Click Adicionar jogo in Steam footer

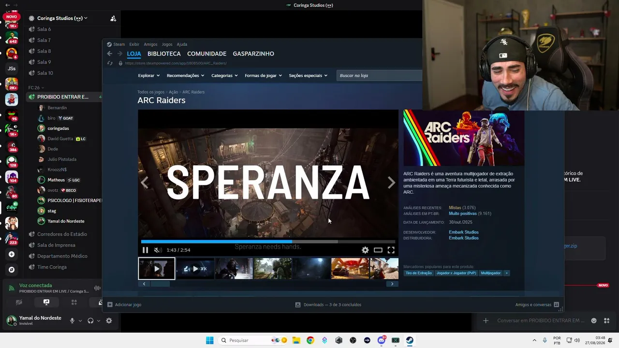coord(124,305)
